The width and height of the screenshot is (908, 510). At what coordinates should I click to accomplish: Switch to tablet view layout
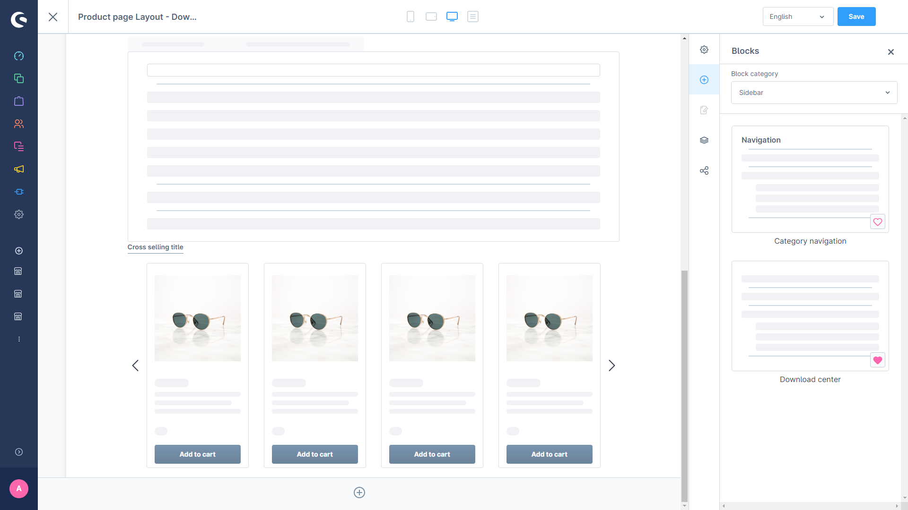[x=431, y=17]
